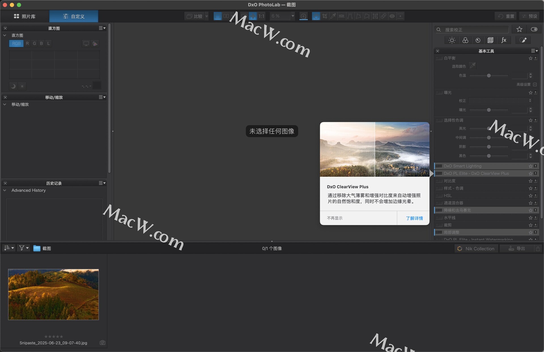This screenshot has height=352, width=544.
Task: Toggle showing only active corrections
Action: [534, 29]
